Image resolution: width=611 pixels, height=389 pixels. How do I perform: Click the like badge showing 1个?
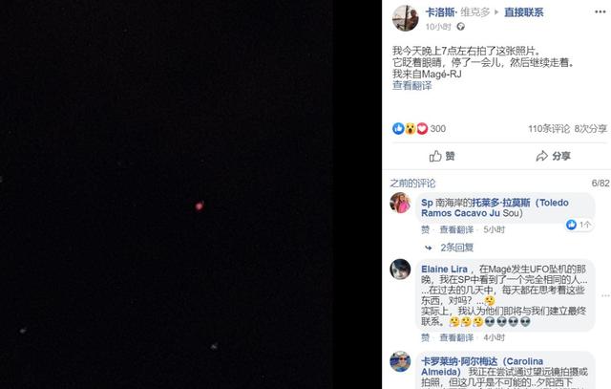tap(579, 225)
